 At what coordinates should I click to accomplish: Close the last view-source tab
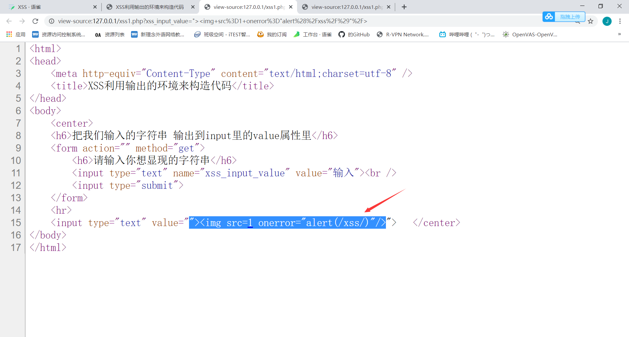[389, 7]
